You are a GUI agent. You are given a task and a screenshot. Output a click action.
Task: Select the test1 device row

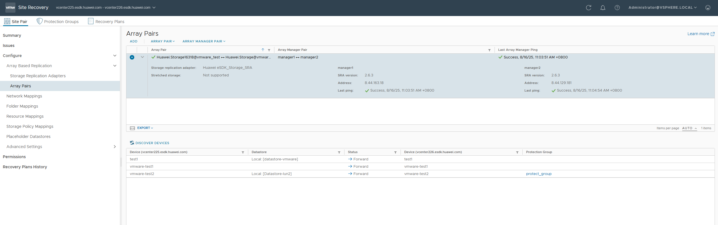pyautogui.click(x=420, y=159)
